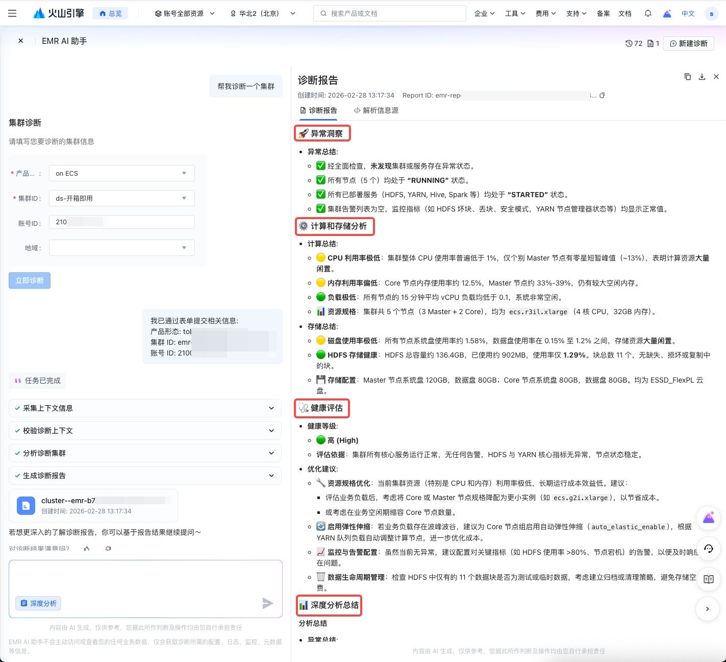
Task: Open the 账号全部资源 dropdown
Action: [x=185, y=13]
